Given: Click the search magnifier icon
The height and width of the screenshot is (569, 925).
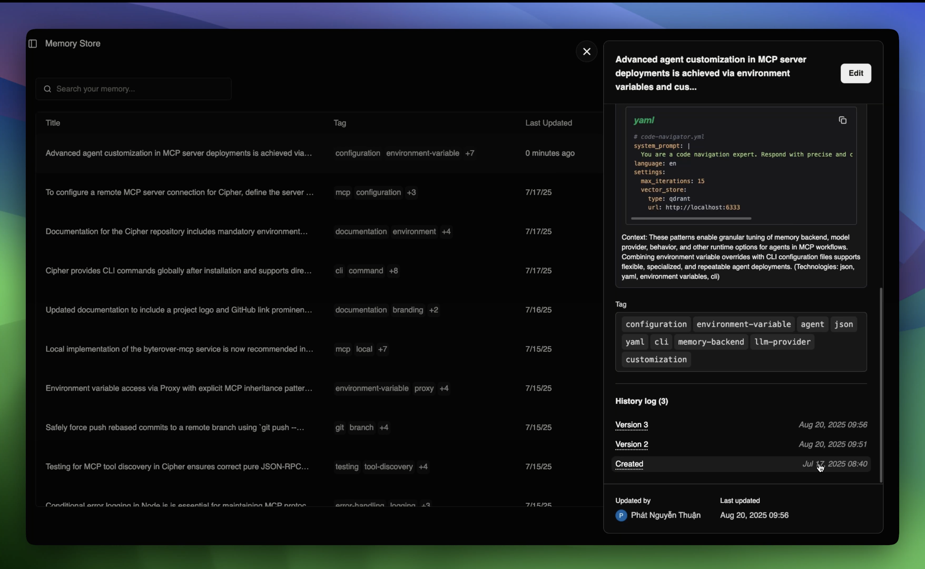Looking at the screenshot, I should tap(48, 89).
